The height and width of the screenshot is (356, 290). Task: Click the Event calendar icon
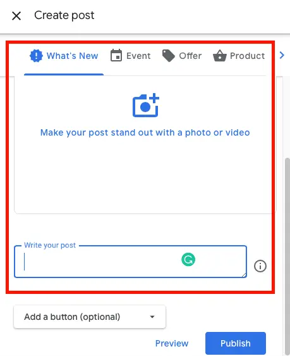116,55
